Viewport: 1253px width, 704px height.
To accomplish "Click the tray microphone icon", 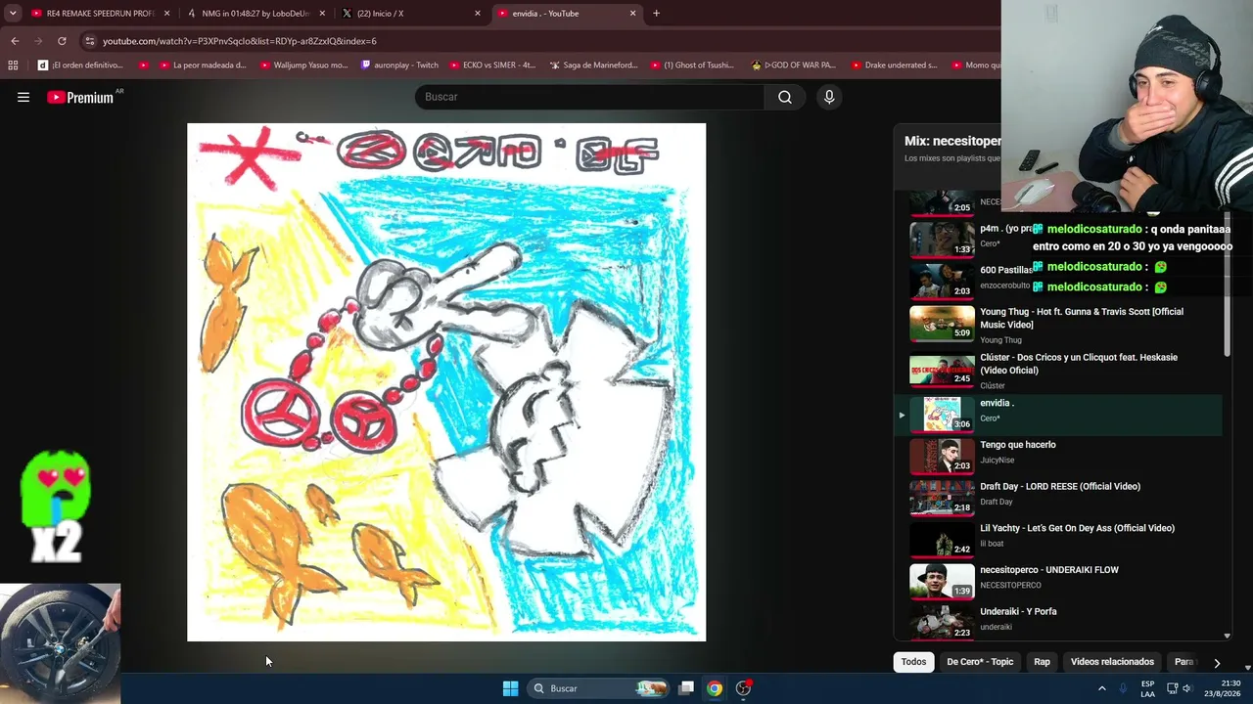I will pyautogui.click(x=1123, y=688).
